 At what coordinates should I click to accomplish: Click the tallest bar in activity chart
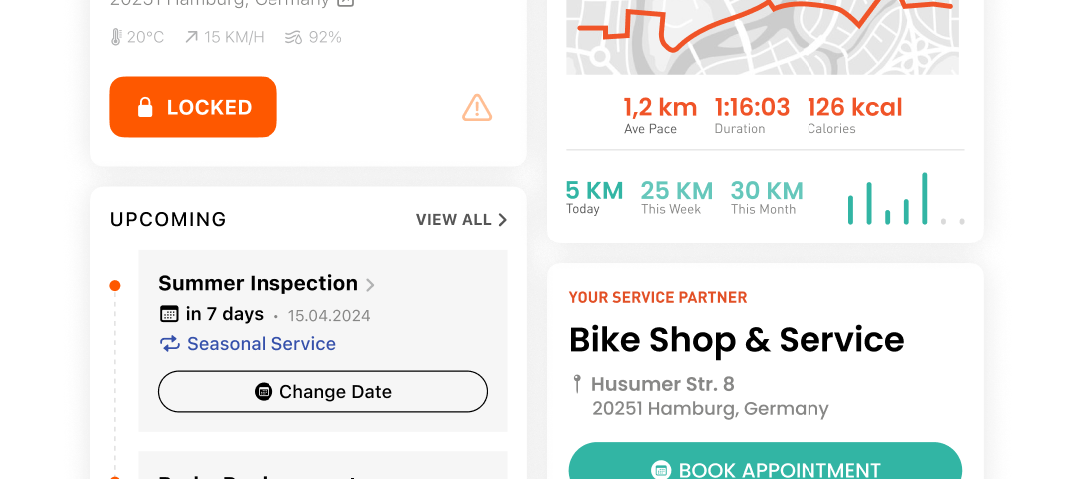pyautogui.click(x=925, y=198)
